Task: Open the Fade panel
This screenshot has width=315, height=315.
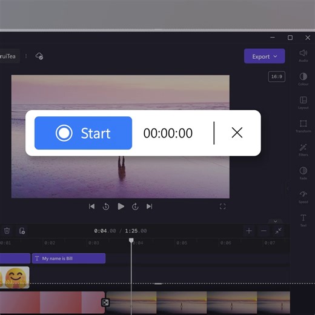Action: [303, 173]
